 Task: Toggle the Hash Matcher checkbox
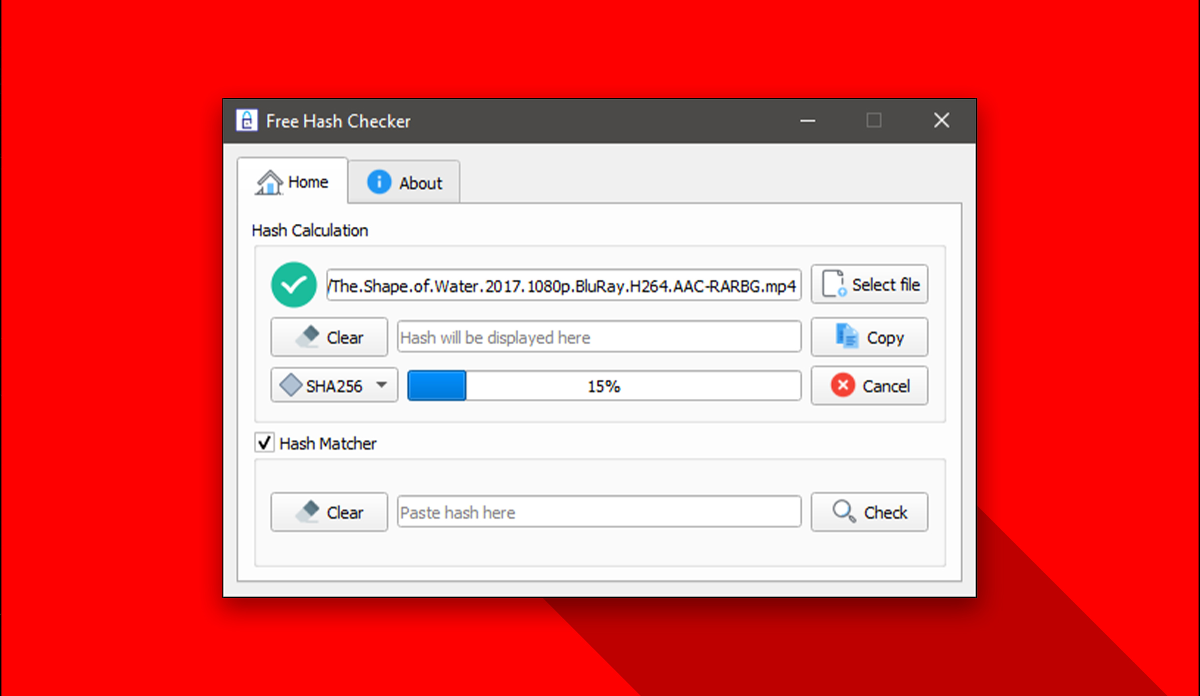[264, 443]
